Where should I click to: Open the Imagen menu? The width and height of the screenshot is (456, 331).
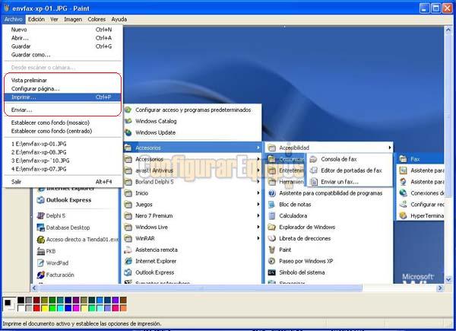pyautogui.click(x=73, y=19)
